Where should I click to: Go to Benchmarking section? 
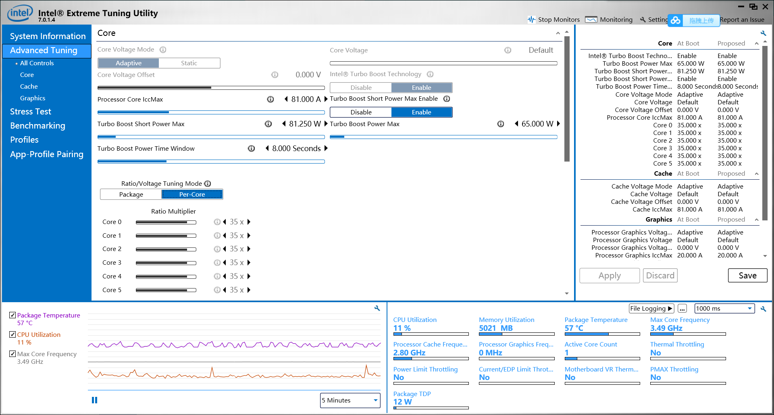tap(37, 126)
